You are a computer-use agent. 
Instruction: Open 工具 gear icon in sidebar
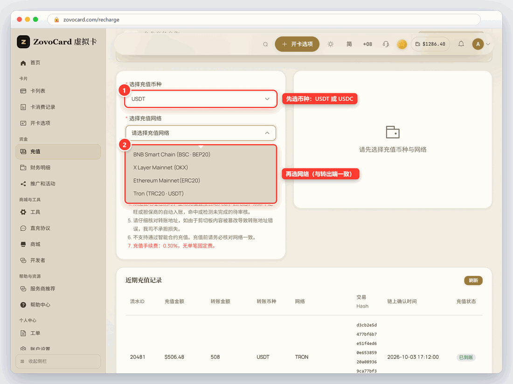click(23, 212)
